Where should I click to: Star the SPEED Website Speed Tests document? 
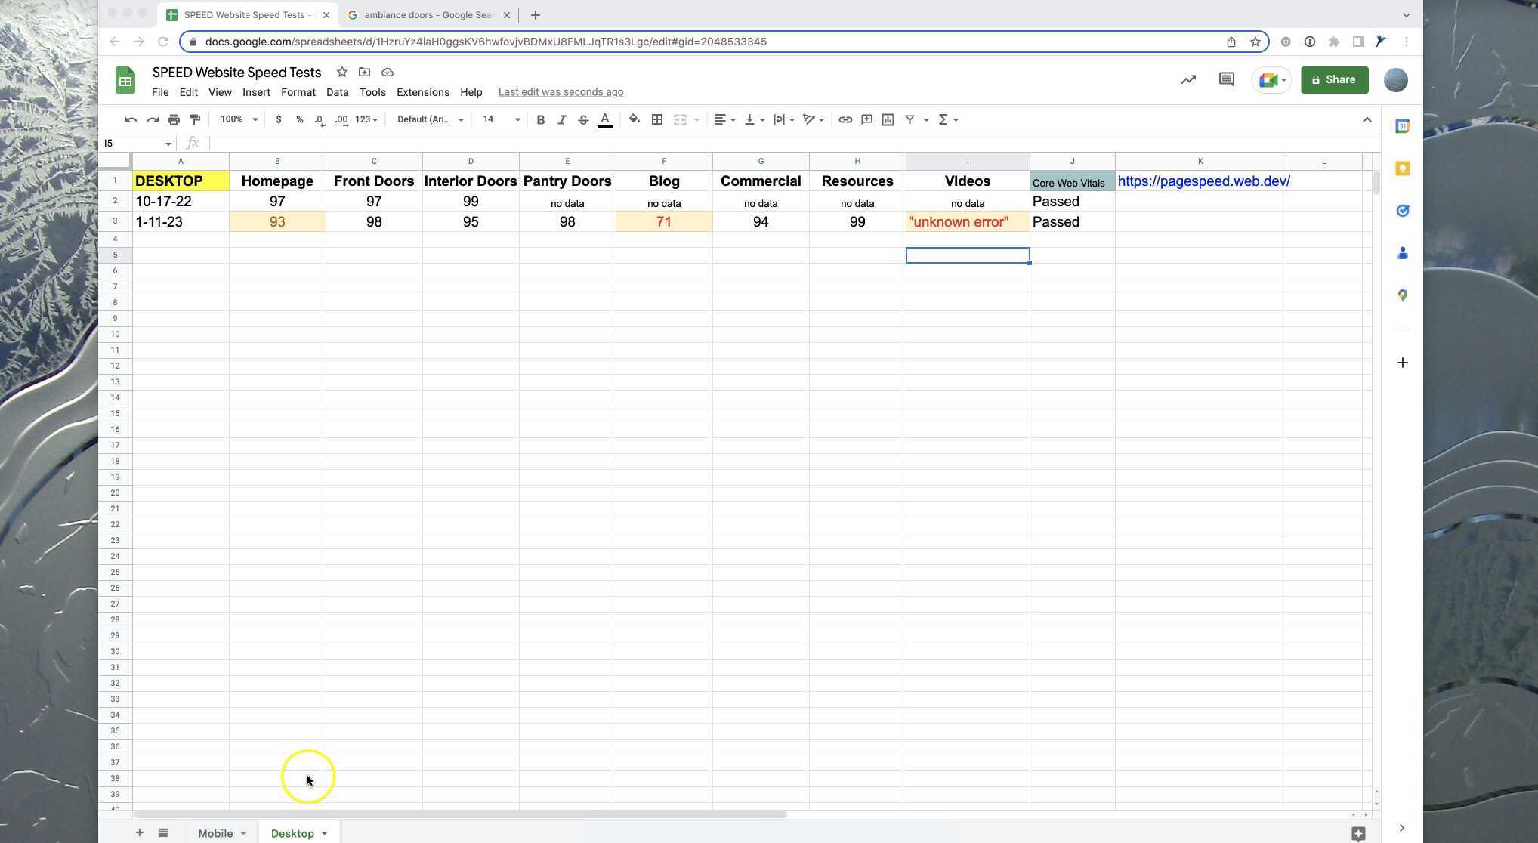pyautogui.click(x=342, y=72)
